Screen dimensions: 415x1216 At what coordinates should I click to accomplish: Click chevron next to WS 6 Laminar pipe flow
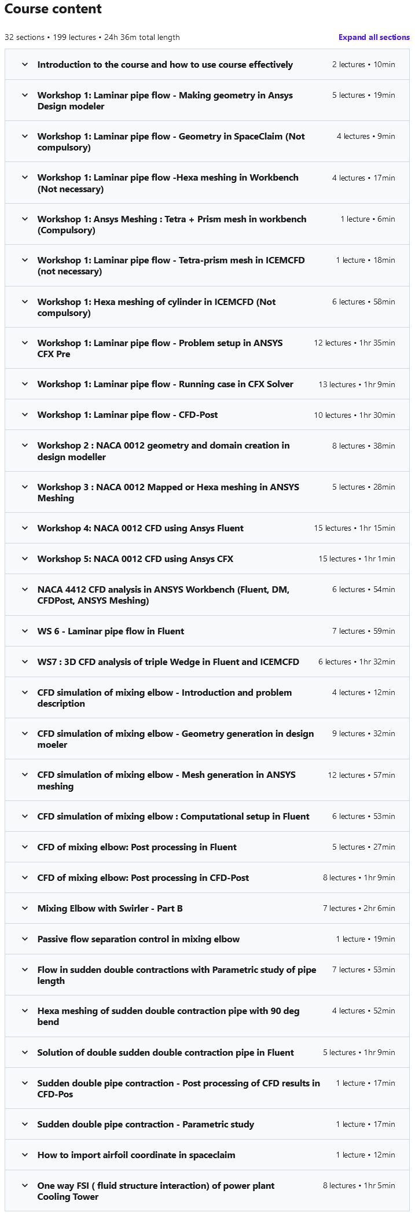(25, 631)
